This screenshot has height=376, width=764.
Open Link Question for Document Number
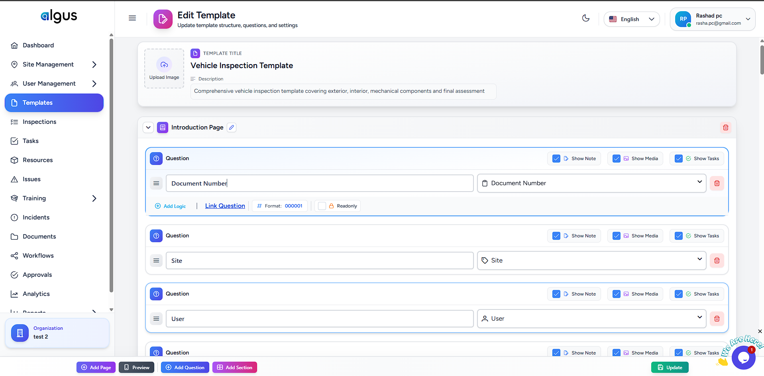pyautogui.click(x=225, y=206)
